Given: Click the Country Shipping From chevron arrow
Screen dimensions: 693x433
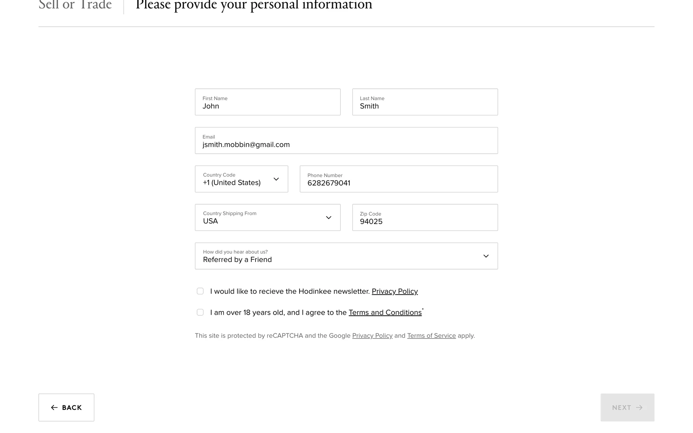Looking at the screenshot, I should [x=328, y=218].
